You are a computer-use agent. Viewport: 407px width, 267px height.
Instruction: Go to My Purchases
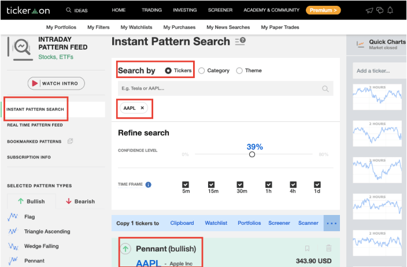pyautogui.click(x=179, y=27)
